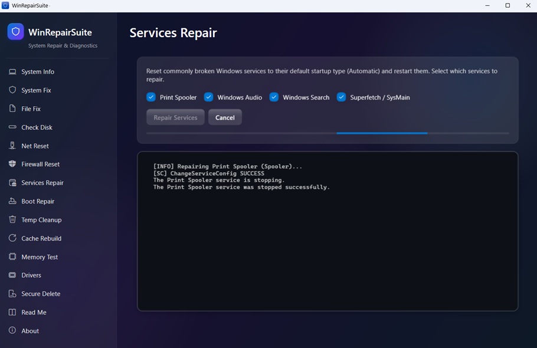
Task: Open the Check Disk tool icon
Action: tap(12, 127)
